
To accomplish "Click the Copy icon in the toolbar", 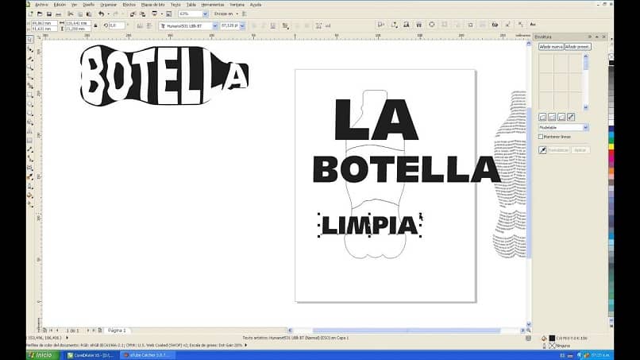I will pyautogui.click(x=80, y=14).
